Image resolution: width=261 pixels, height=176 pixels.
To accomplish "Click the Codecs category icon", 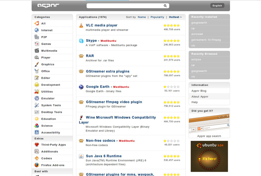I will coord(37,158).
